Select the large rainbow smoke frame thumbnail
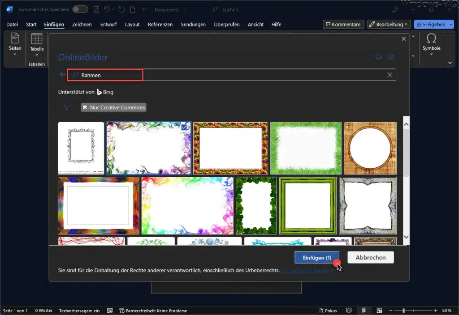The image size is (459, 315). tap(187, 205)
